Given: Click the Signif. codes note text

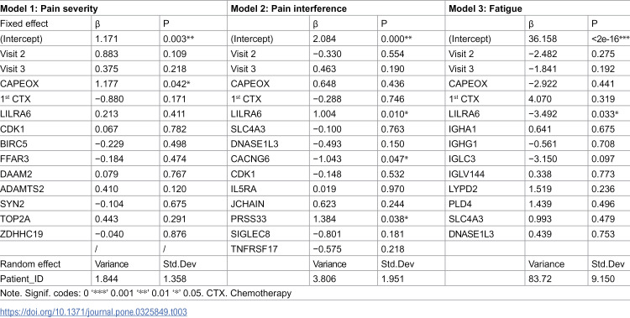Looking at the screenshot, I should tap(146, 294).
